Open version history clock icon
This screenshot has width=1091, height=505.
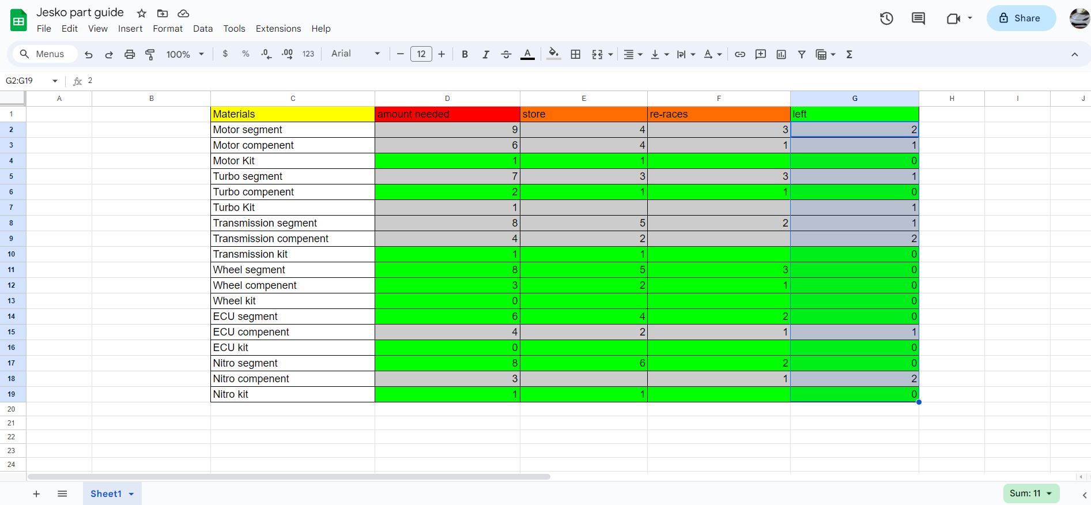click(x=886, y=18)
